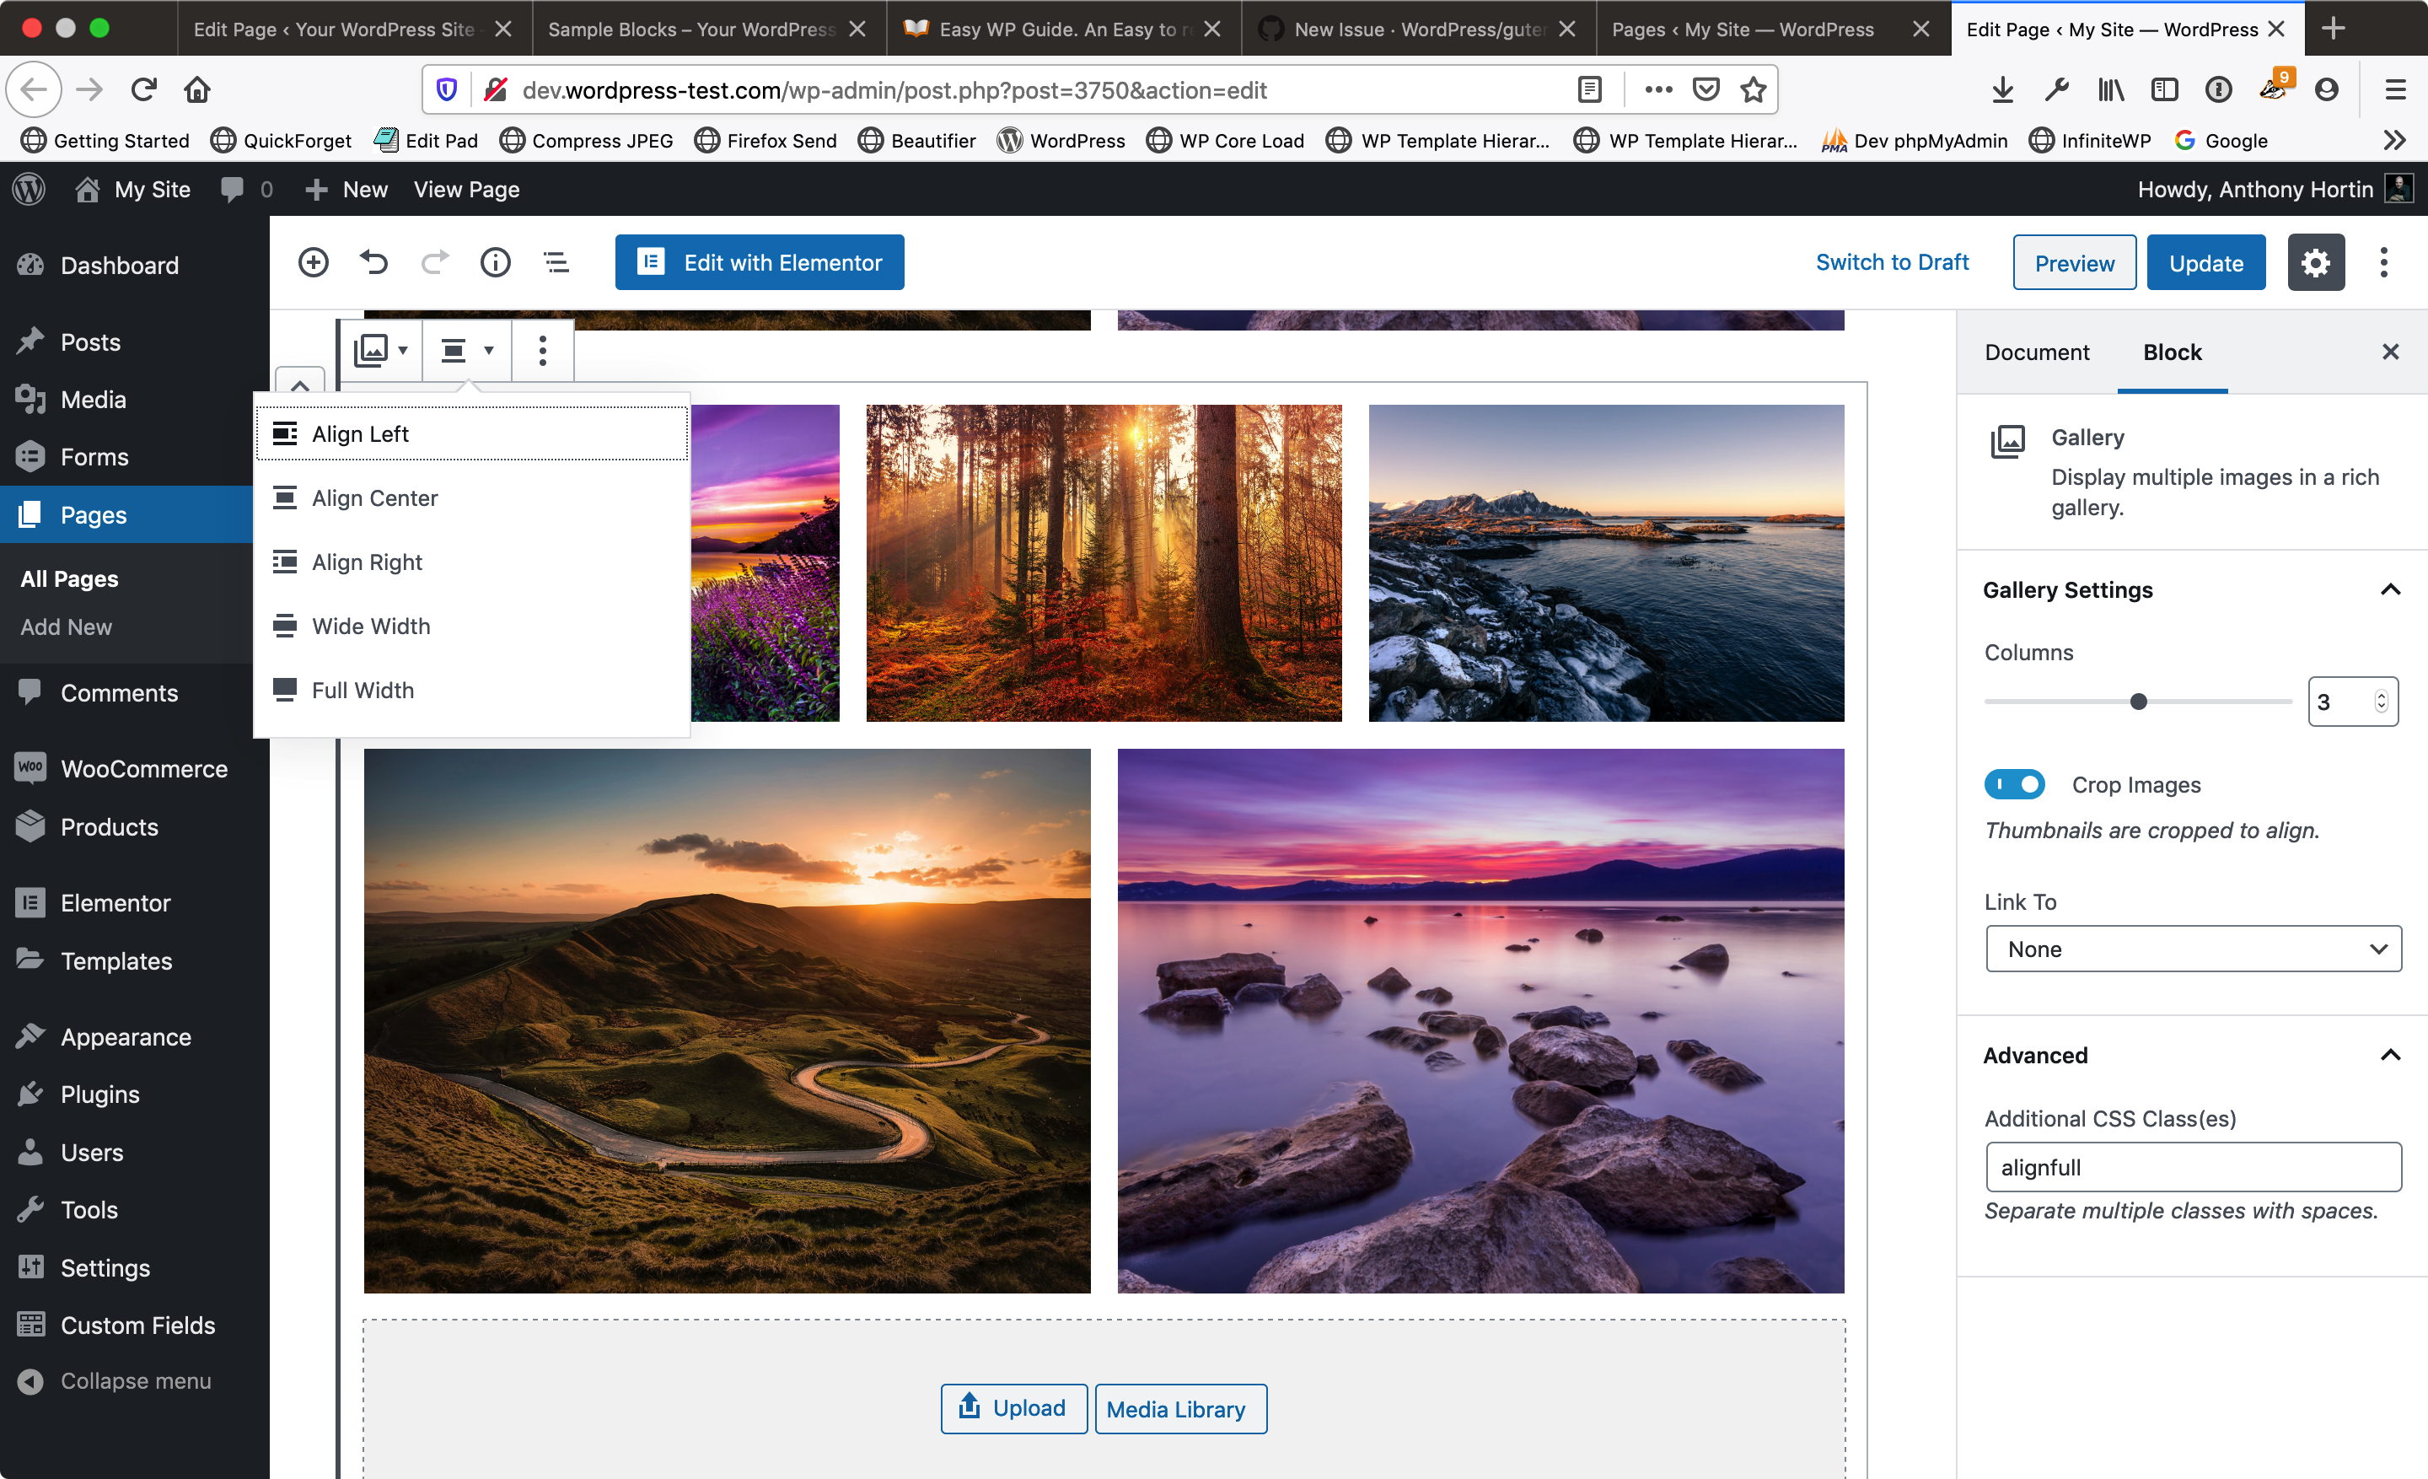Click View Page in admin bar
The height and width of the screenshot is (1479, 2428).
click(x=466, y=189)
